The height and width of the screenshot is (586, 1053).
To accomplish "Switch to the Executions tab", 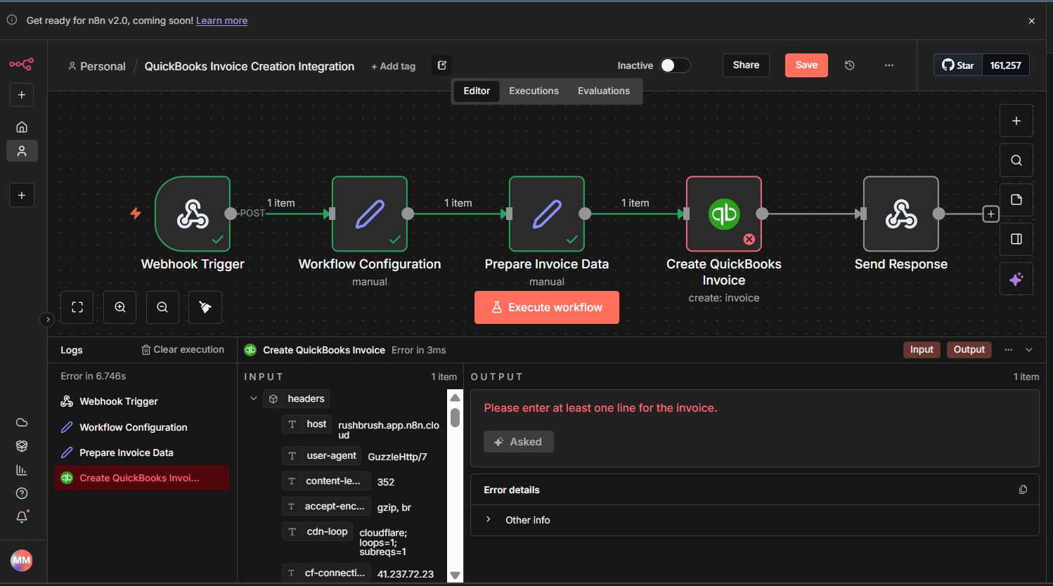I will pyautogui.click(x=534, y=91).
